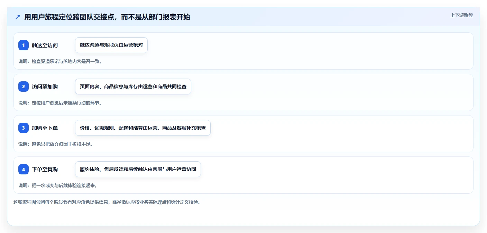Click the footer text 这张流程图强调每个阶段

(x=107, y=202)
